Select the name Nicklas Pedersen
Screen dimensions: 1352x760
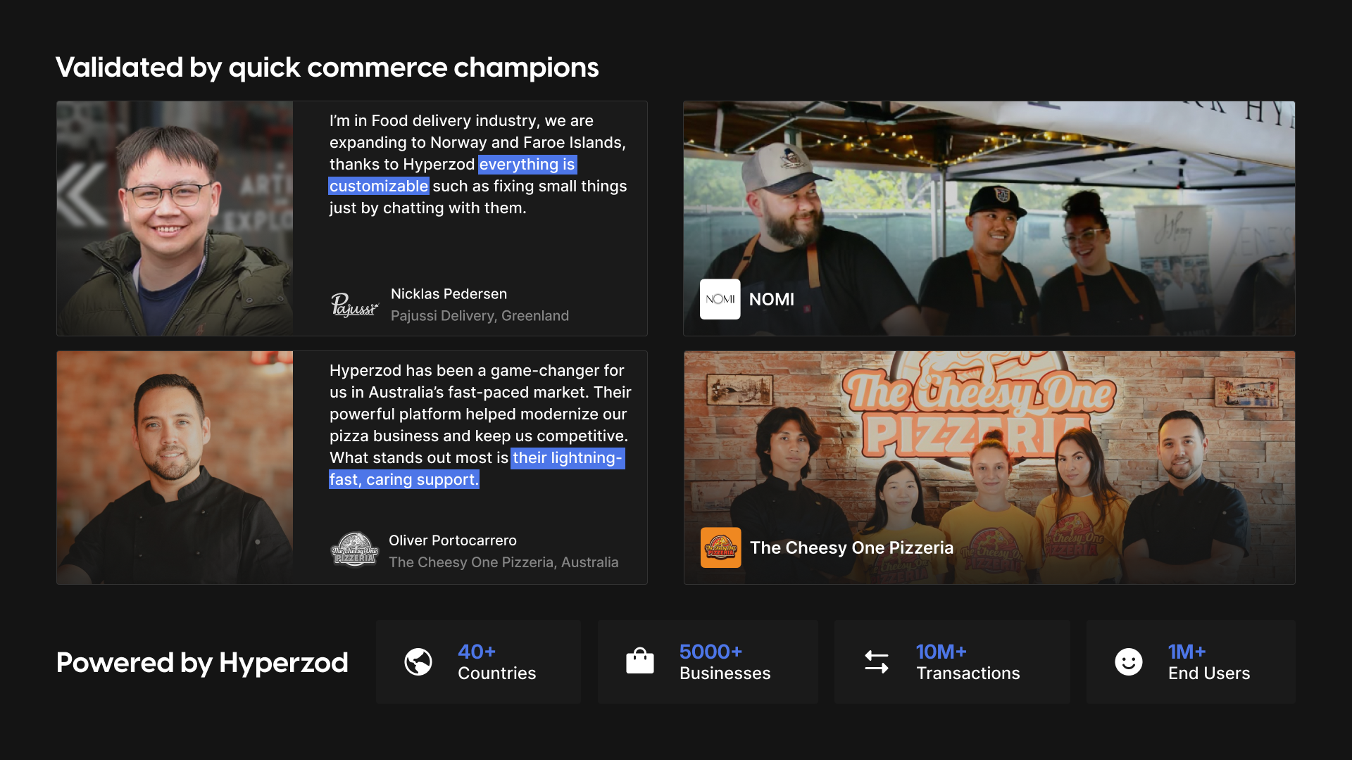[x=449, y=293]
